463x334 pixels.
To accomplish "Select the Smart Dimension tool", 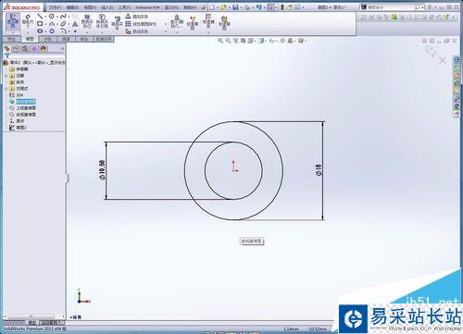I will coord(28,20).
